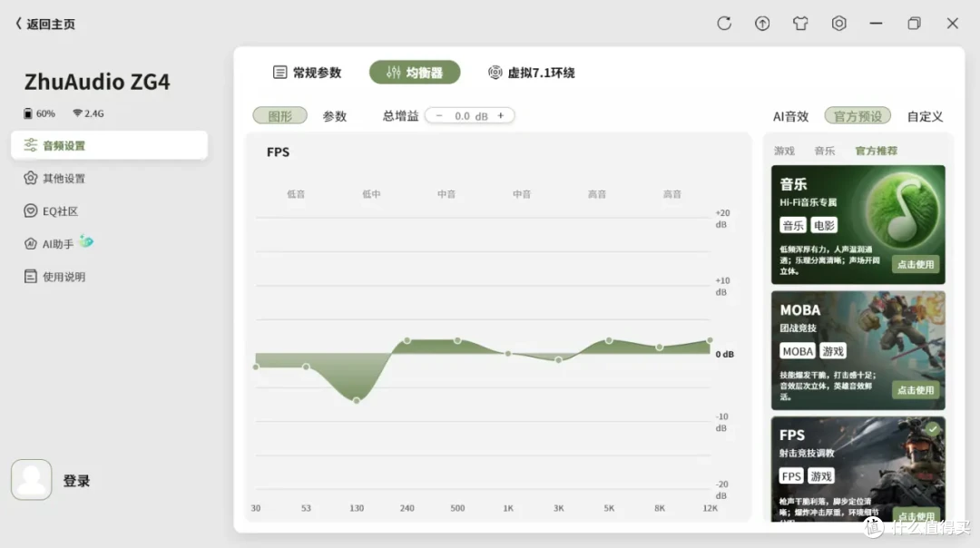Open the skin (shirt) icon
The width and height of the screenshot is (980, 548).
tap(800, 23)
